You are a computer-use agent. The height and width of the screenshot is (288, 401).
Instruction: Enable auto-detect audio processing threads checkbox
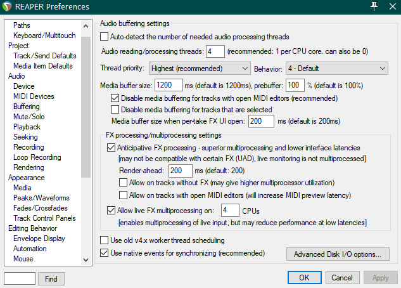[105, 37]
